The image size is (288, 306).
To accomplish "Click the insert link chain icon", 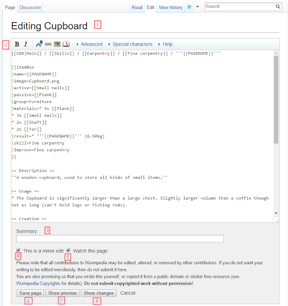I will [x=48, y=44].
